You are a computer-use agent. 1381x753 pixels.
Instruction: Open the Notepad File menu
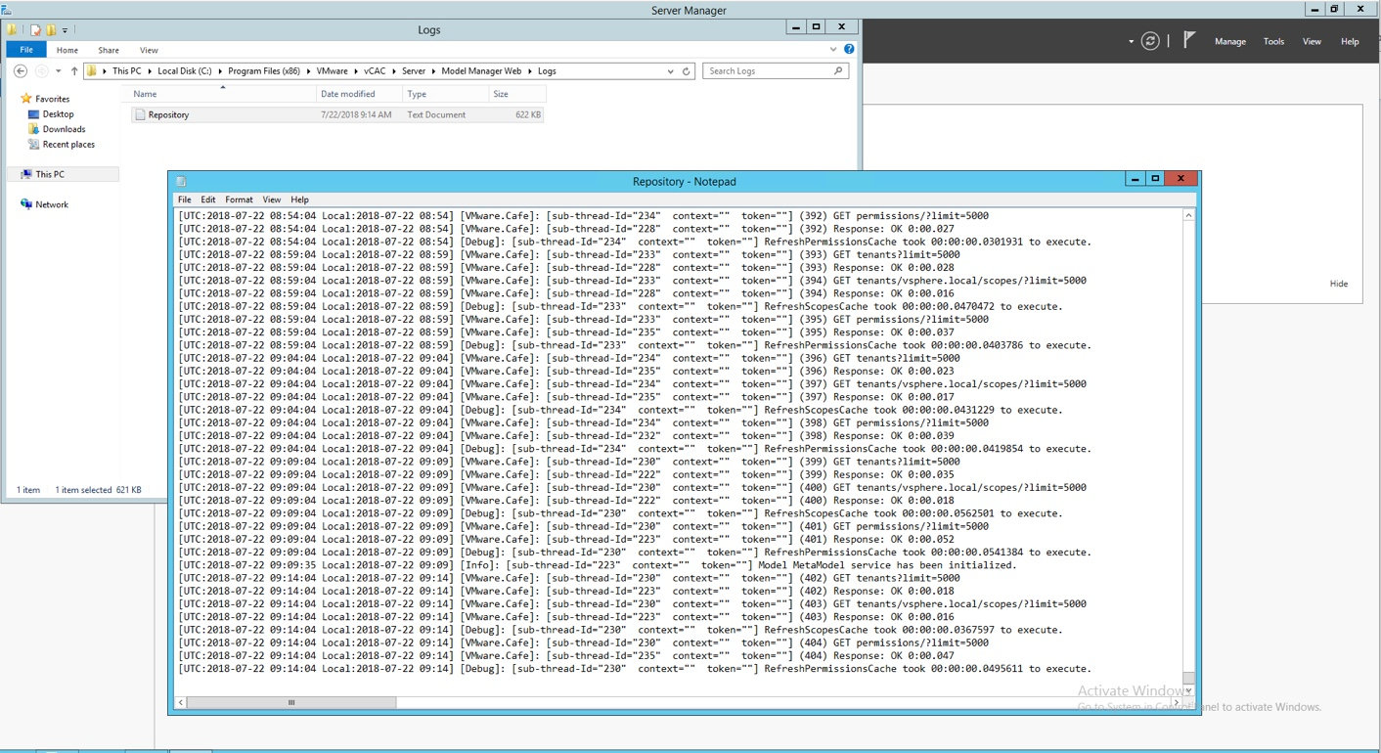point(185,199)
